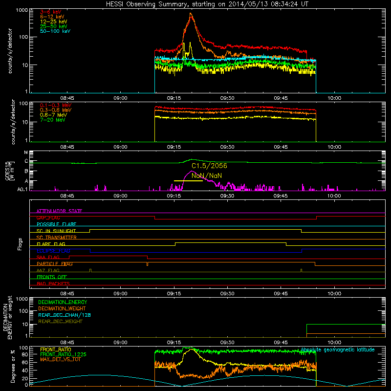Click the magenta GOES curve peak
The image size is (391, 391).
191,172
